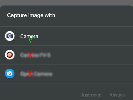133x100 pixels.
Task: Tap the blue circle camera app icon
Action: point(10,74)
